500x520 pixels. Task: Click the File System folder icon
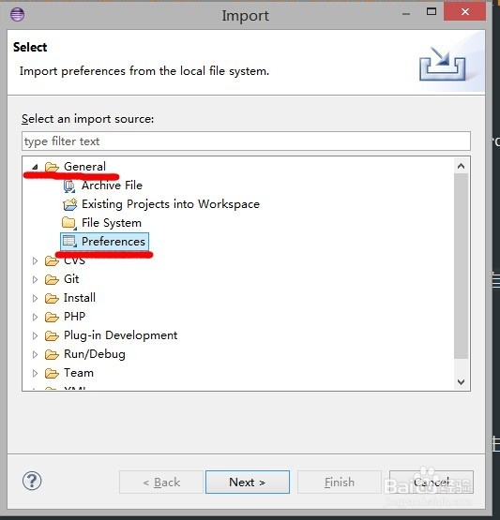point(69,223)
